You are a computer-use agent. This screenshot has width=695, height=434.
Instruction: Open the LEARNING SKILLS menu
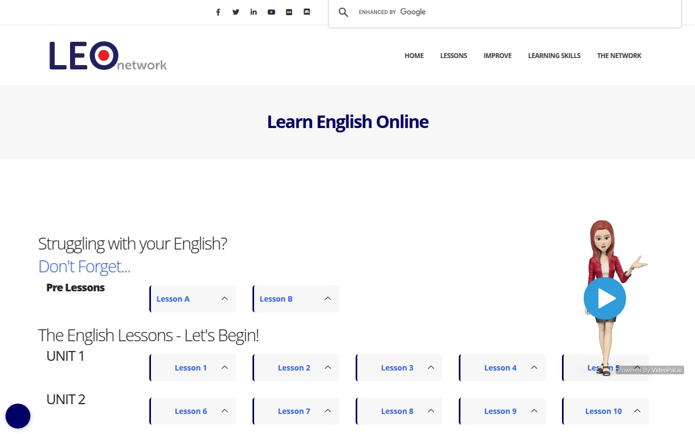click(x=554, y=55)
